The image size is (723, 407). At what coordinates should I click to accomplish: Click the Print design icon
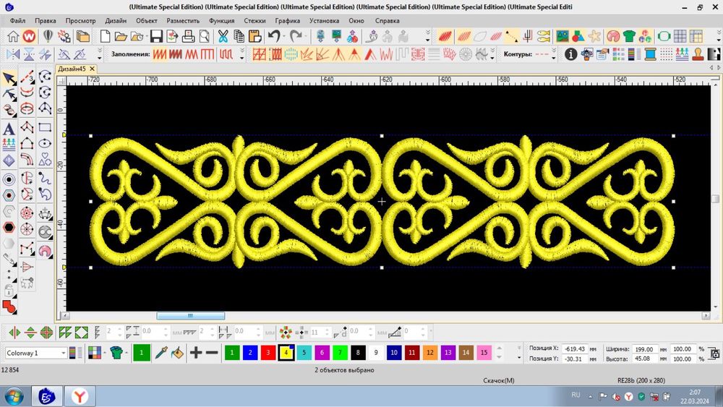pyautogui.click(x=188, y=36)
